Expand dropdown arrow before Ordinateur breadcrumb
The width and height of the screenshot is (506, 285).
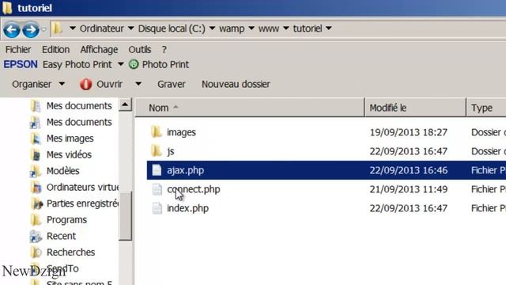73,28
